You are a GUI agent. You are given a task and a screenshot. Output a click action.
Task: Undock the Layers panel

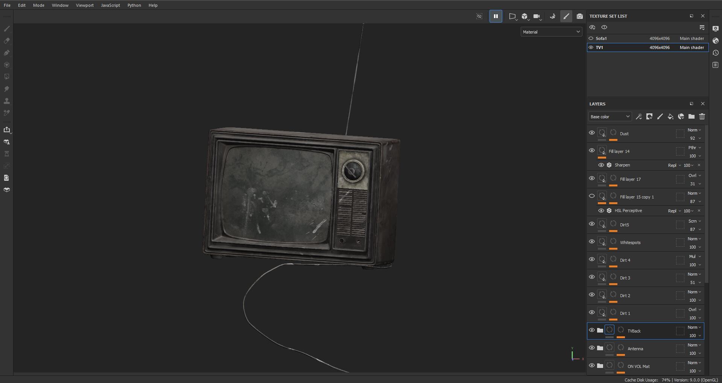691,104
